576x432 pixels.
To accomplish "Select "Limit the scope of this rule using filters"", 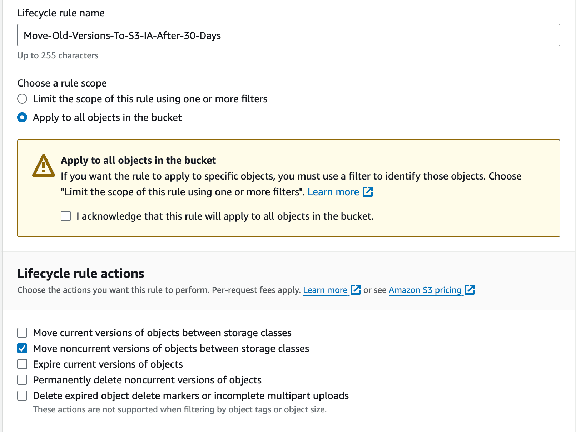I will (22, 99).
